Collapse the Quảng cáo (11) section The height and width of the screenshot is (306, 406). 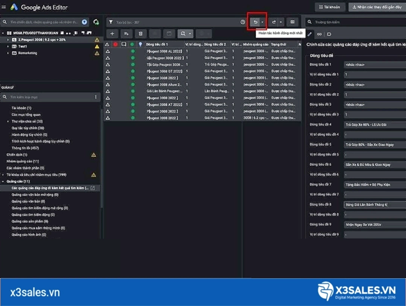(x=3, y=182)
